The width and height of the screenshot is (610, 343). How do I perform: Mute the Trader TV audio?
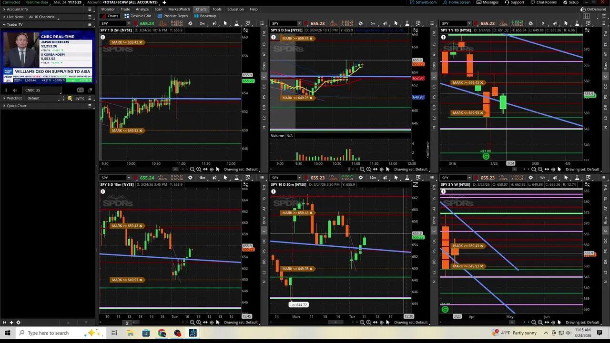point(14,90)
